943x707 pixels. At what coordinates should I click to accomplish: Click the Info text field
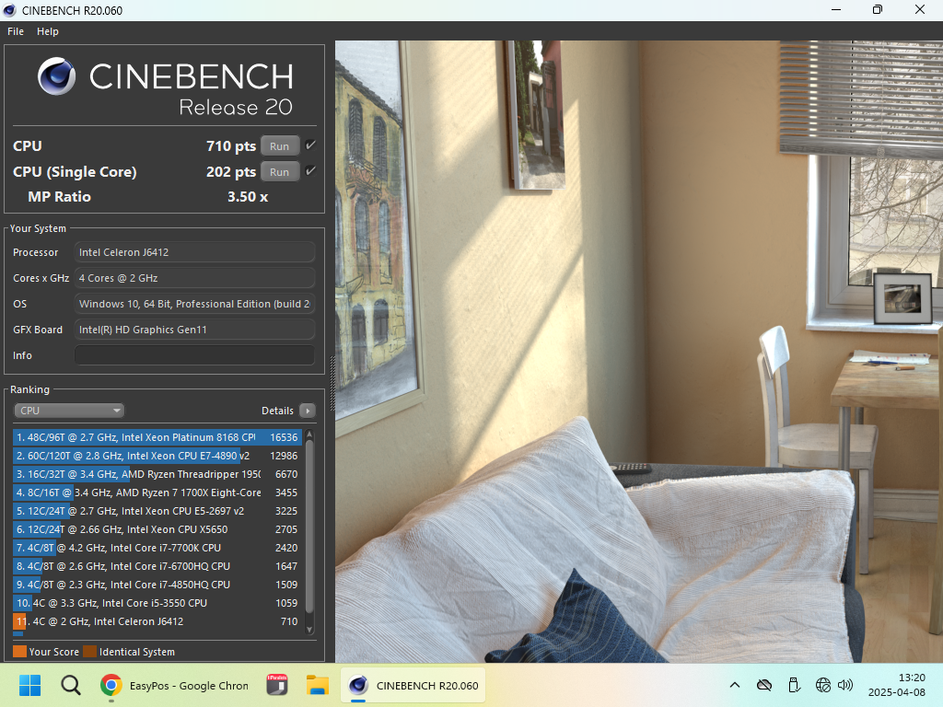[x=194, y=355]
